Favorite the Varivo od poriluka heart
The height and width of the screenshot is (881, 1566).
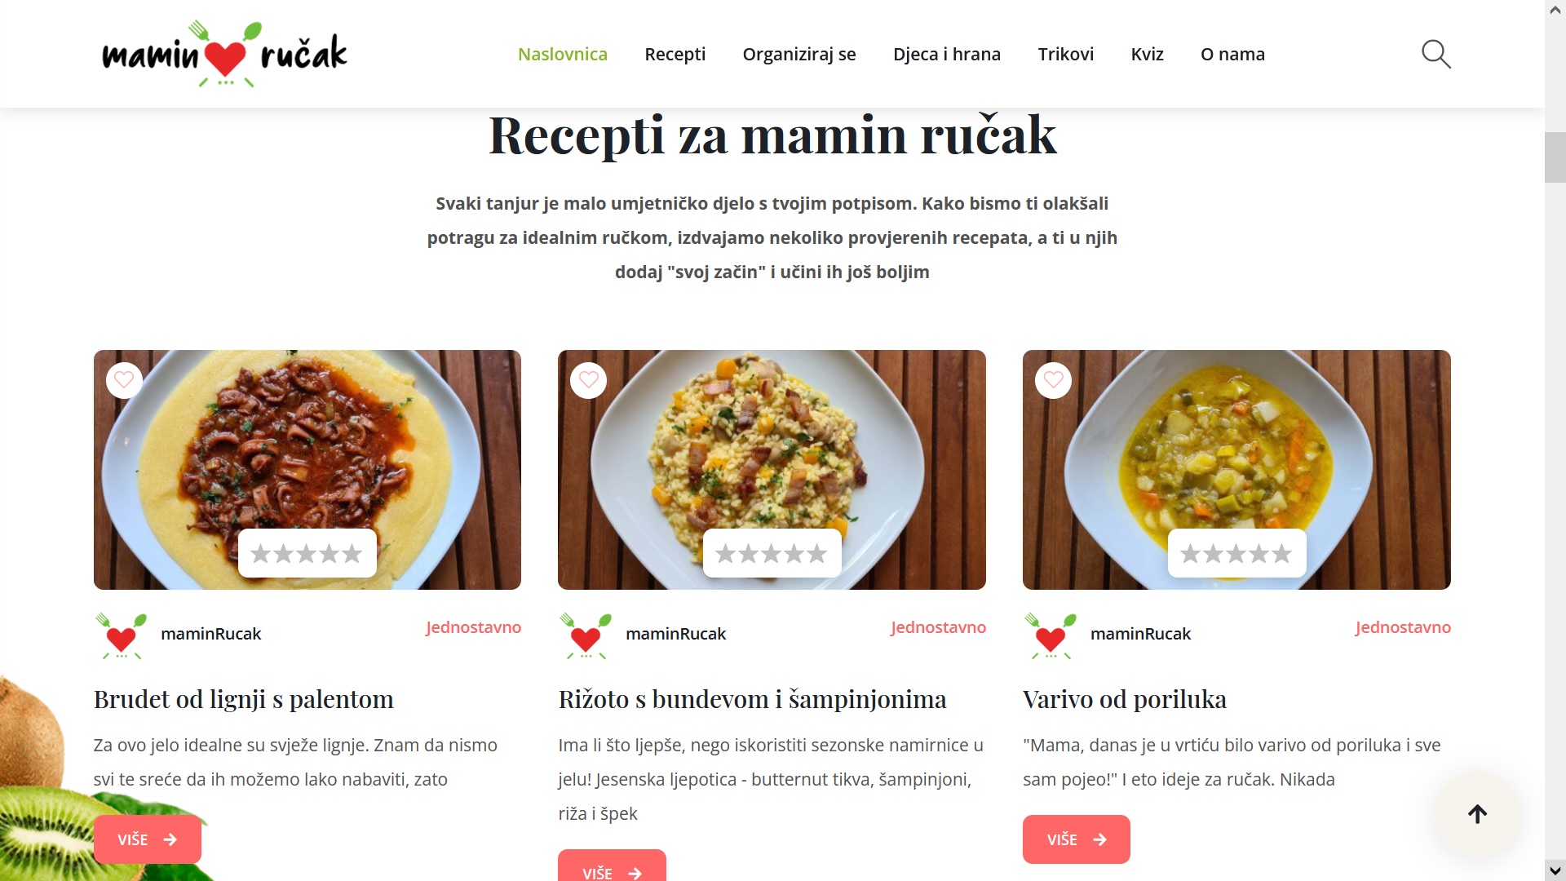[1053, 380]
